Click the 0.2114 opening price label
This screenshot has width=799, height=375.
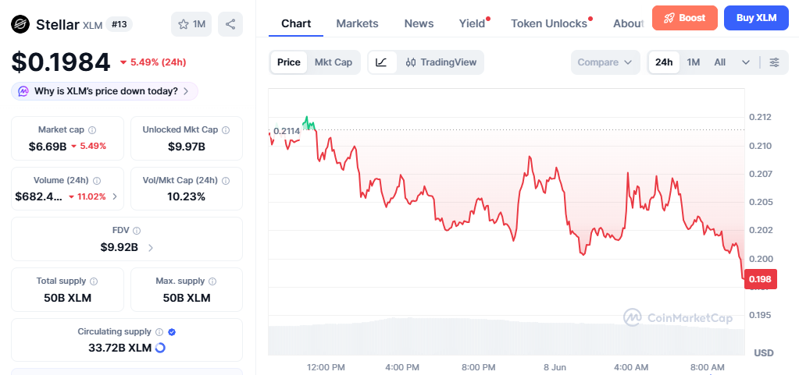(x=287, y=131)
